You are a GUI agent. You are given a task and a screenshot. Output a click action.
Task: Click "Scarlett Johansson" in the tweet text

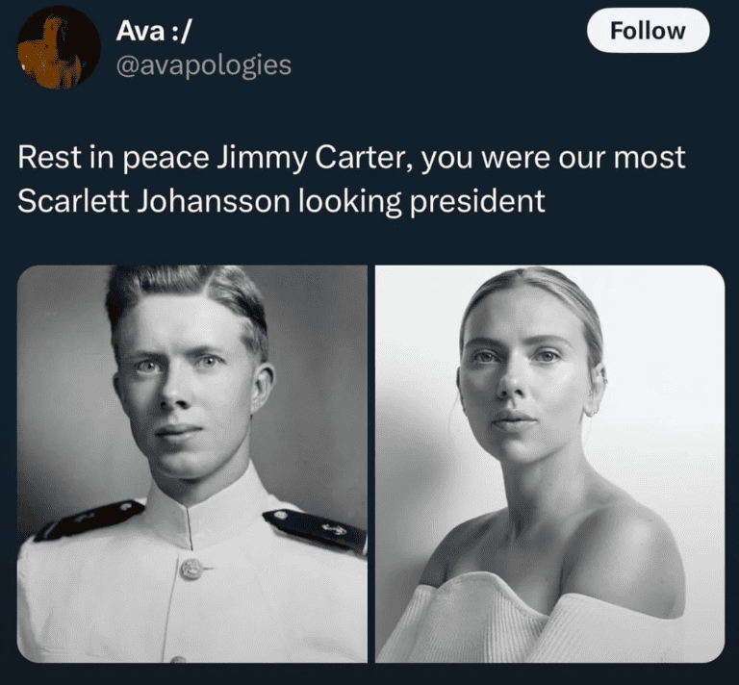(x=154, y=201)
